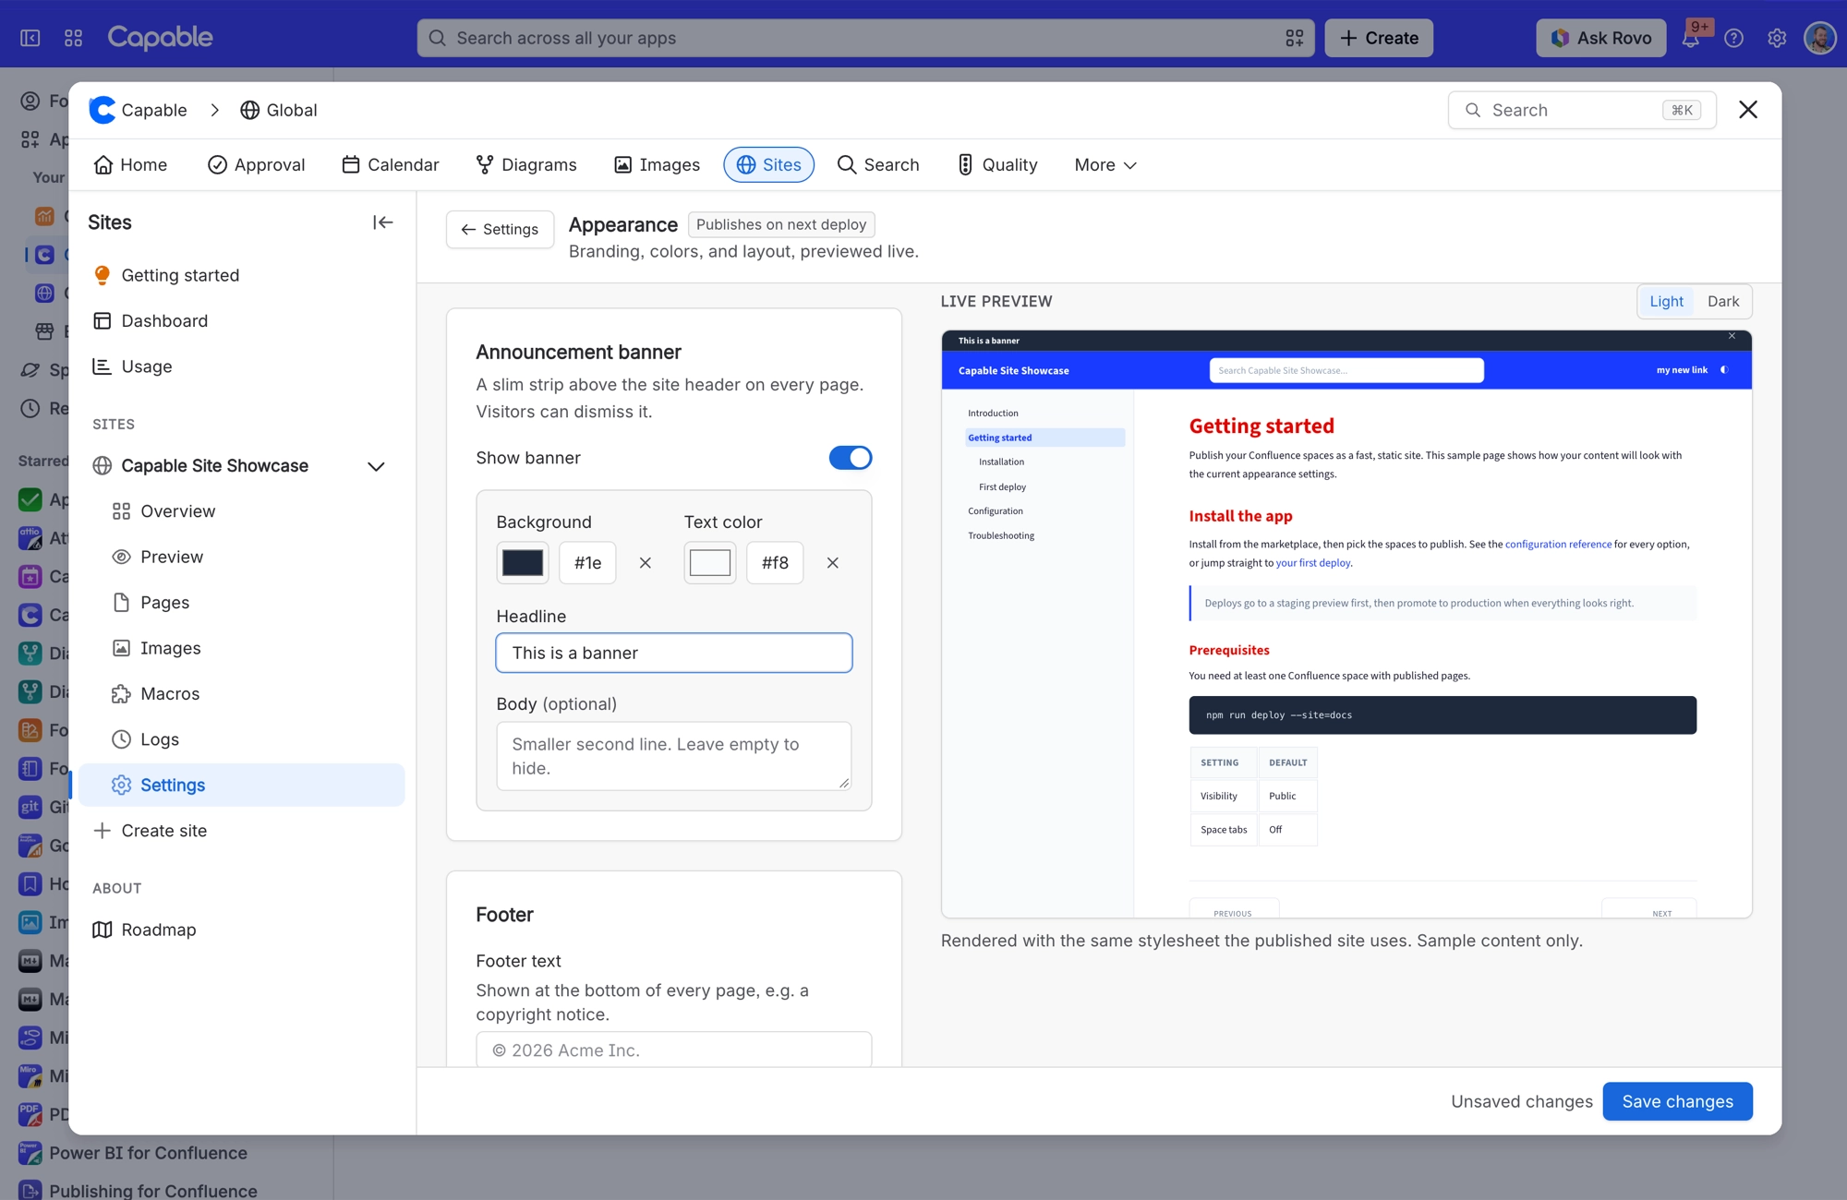Click the Body optional textarea
1847x1200 pixels.
click(x=674, y=756)
